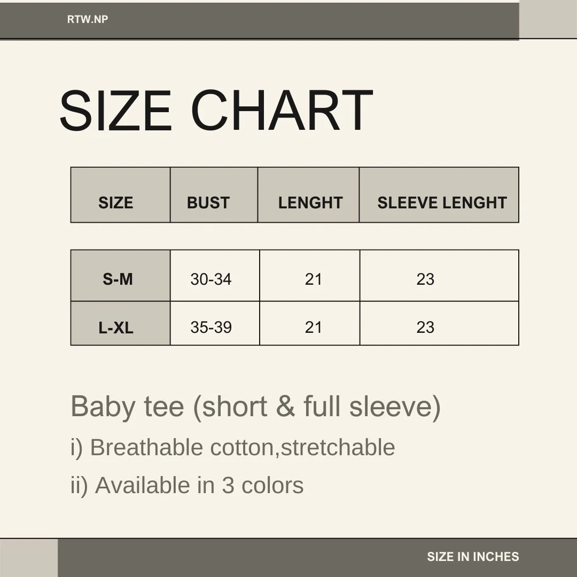This screenshot has width=577, height=577.
Task: Click the SLEEVE LENGHT column header
Action: (442, 202)
